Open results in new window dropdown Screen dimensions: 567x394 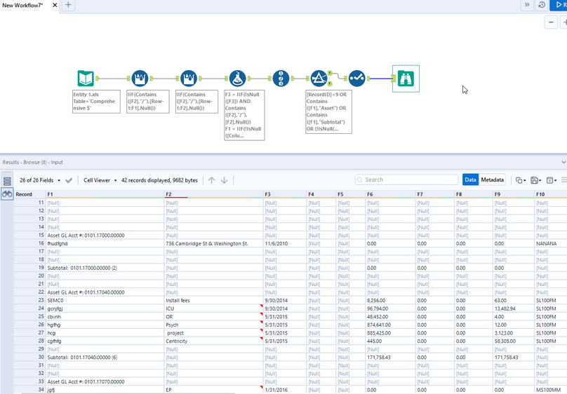pyautogui.click(x=551, y=180)
